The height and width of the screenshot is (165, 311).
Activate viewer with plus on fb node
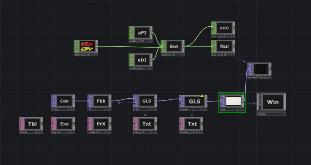click(110, 109)
